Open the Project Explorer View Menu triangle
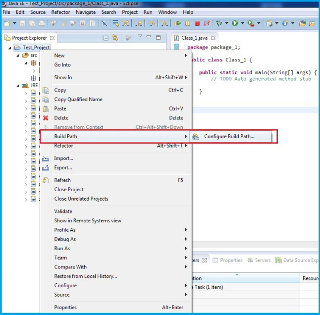Image resolution: width=320 pixels, height=315 pixels. [140, 36]
